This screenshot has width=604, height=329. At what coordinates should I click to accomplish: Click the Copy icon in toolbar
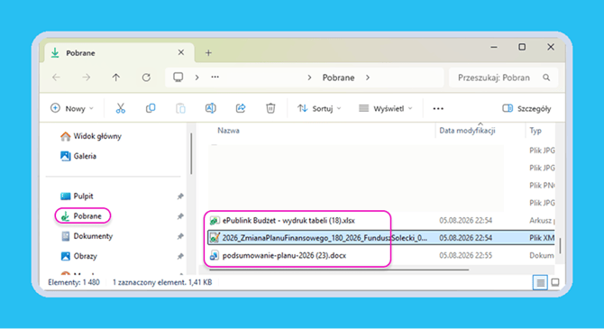[x=151, y=108]
